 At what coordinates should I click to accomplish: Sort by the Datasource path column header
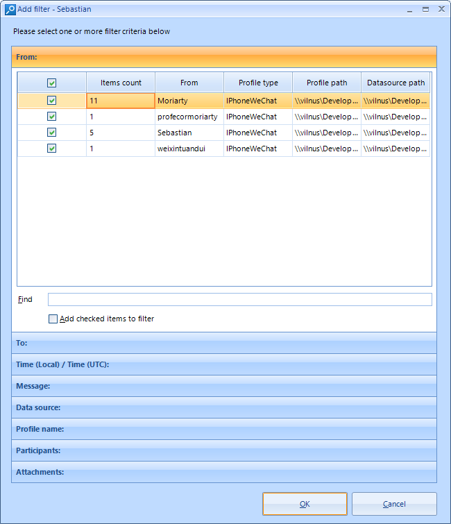395,83
